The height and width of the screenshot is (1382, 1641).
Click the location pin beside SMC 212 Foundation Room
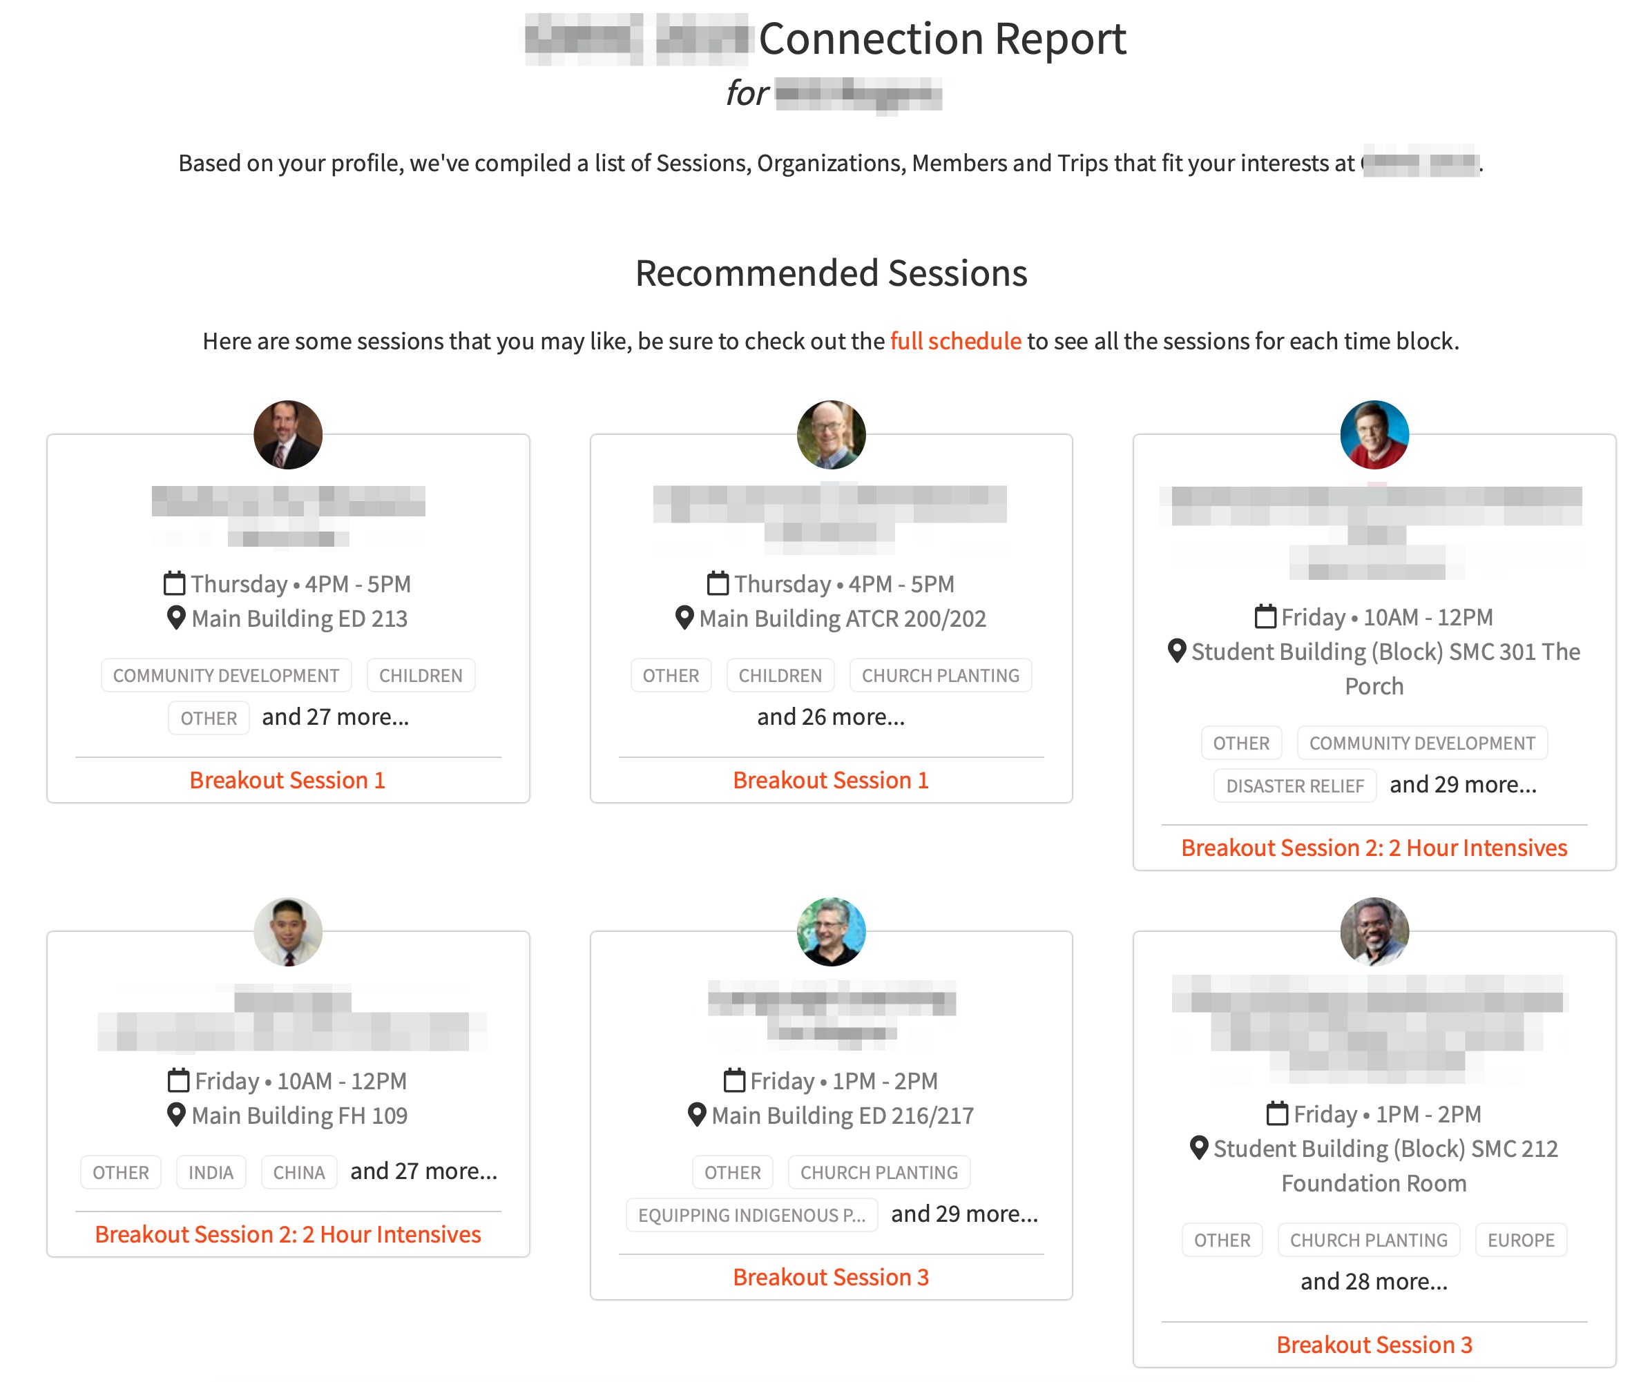pos(1198,1148)
